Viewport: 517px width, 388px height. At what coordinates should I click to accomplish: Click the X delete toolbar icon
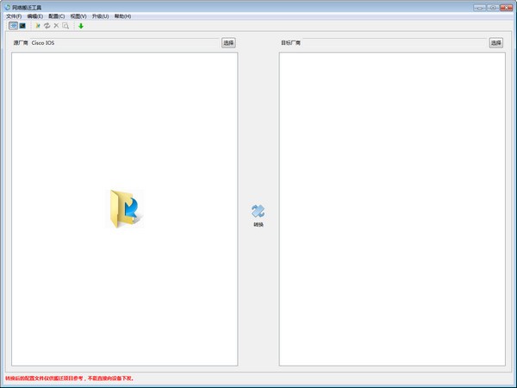coord(57,26)
